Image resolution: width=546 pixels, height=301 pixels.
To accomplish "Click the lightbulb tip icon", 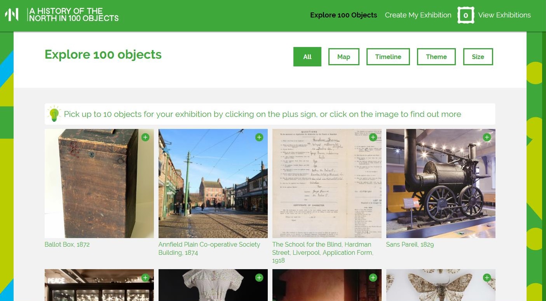I will (54, 113).
